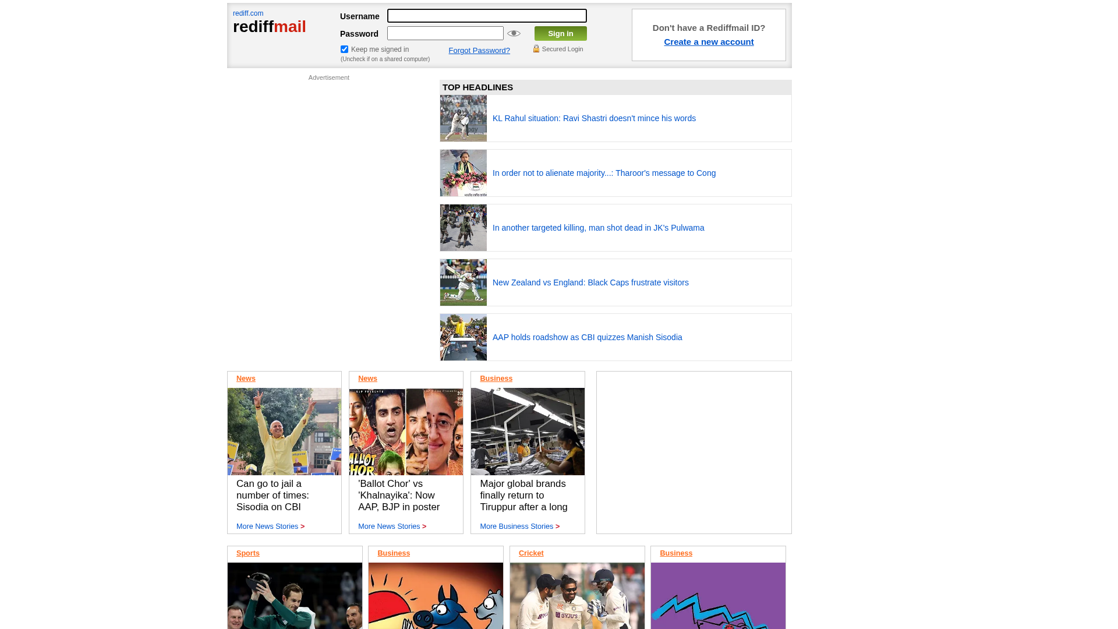The image size is (1118, 629).
Task: Click the KL Rahul headline thumbnail
Action: [x=464, y=118]
